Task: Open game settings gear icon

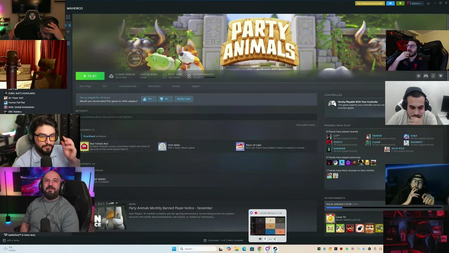Action: (x=418, y=76)
